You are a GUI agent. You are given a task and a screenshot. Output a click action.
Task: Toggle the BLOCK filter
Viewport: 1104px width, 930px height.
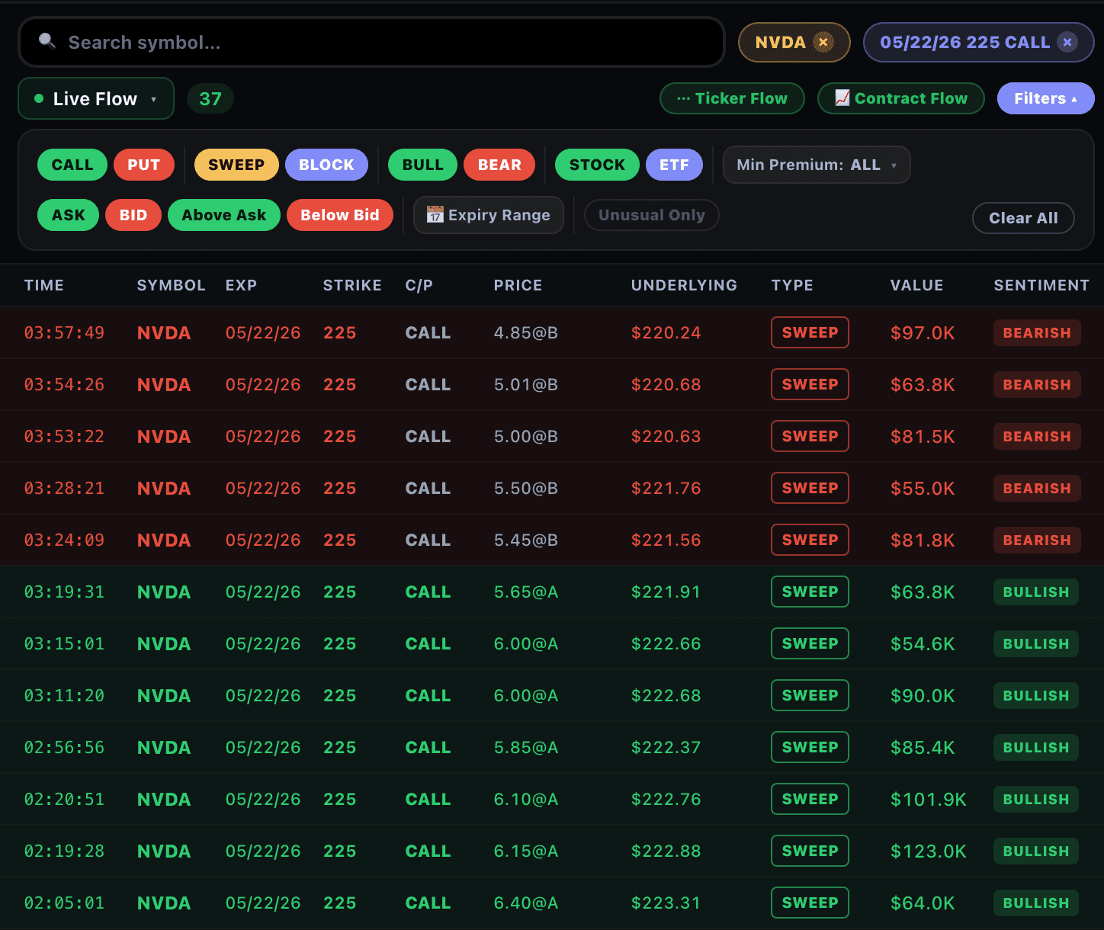click(x=326, y=165)
